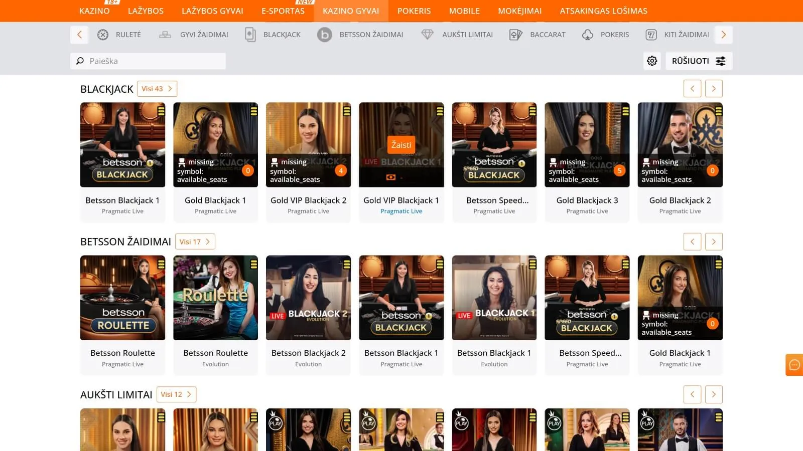Open Gold Blackjack 2 thumbnail
The width and height of the screenshot is (803, 451).
tap(680, 145)
